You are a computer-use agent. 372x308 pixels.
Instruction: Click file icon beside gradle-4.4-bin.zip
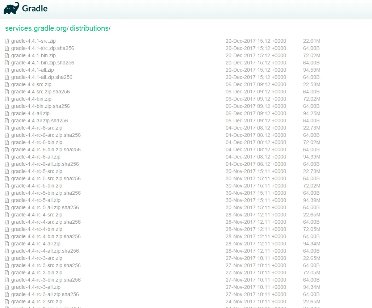(7, 99)
